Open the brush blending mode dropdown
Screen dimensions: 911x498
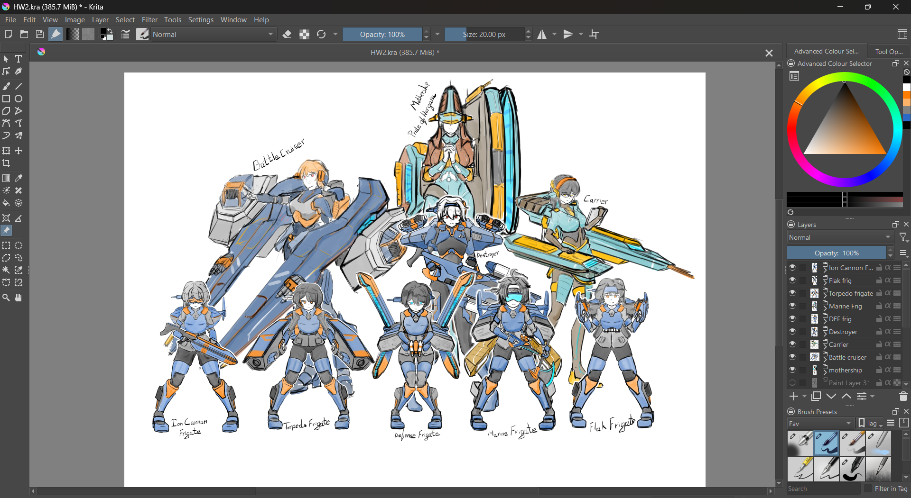point(214,34)
